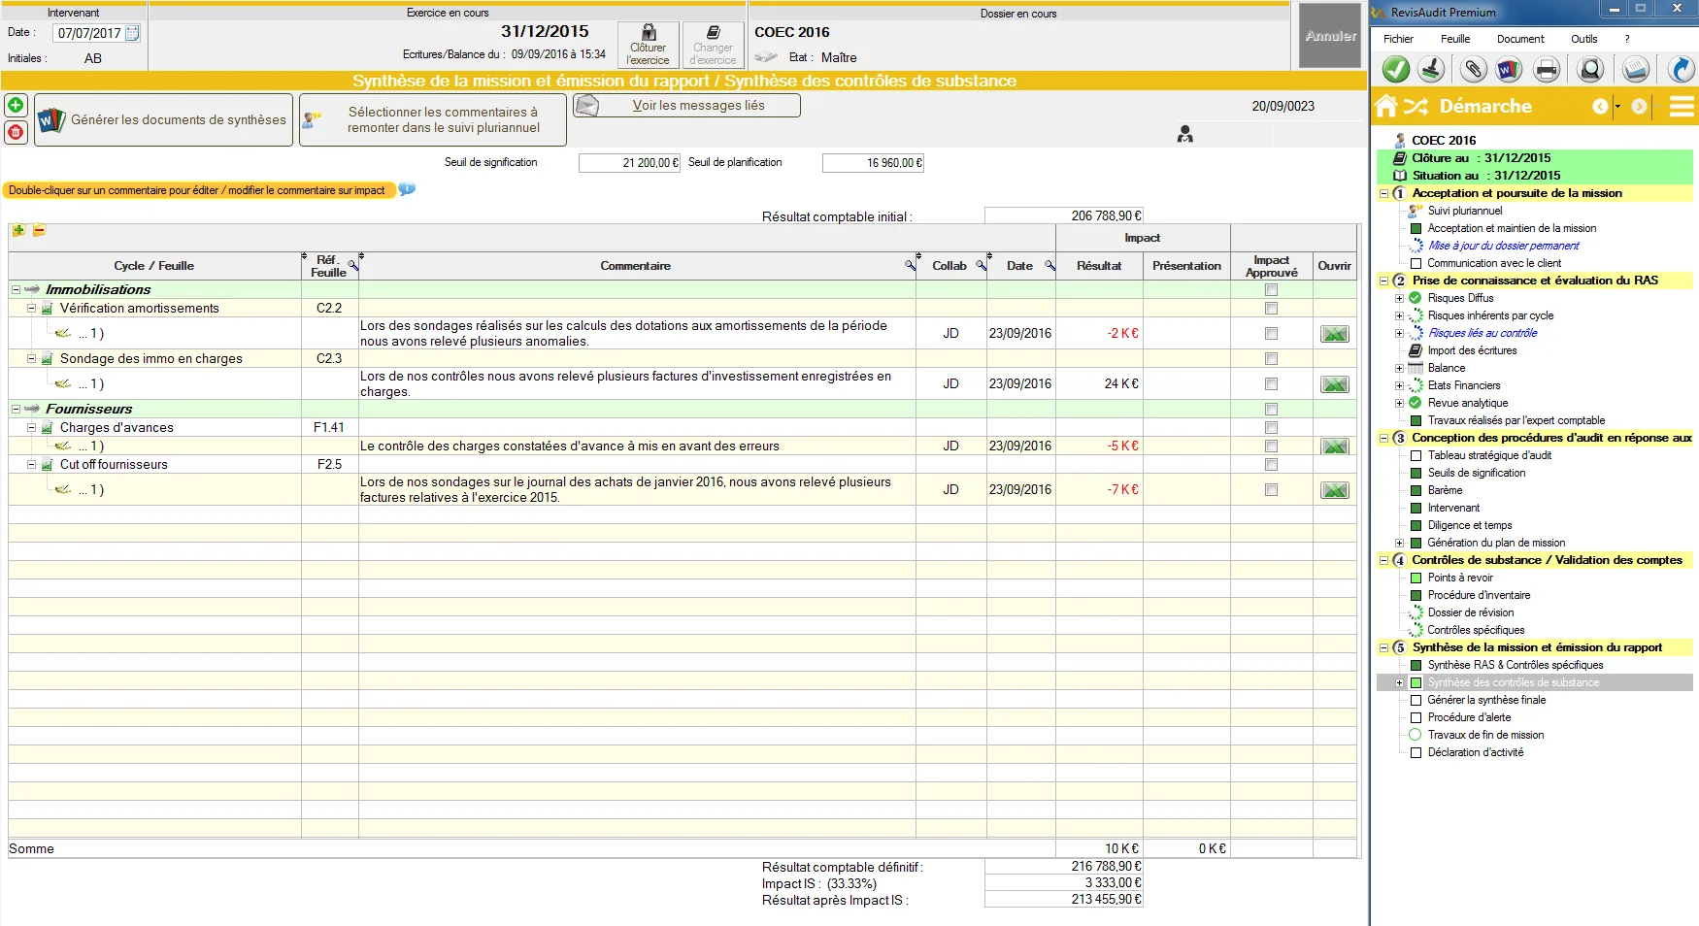Tick Impact Approuvé for Fournisseurs row
The image size is (1699, 926).
point(1271,410)
